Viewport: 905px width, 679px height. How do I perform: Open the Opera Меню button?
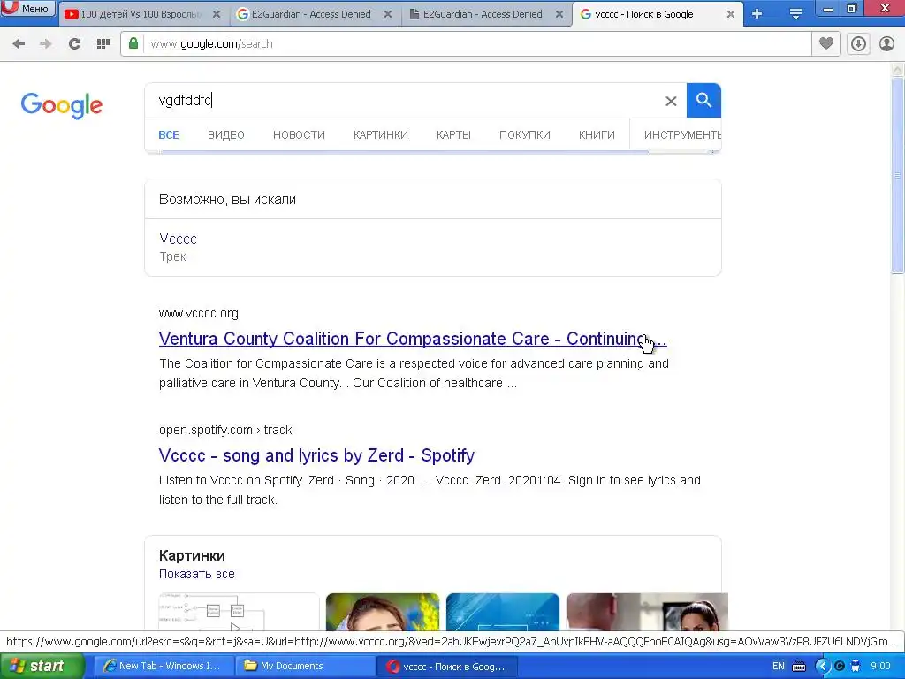pyautogui.click(x=27, y=8)
